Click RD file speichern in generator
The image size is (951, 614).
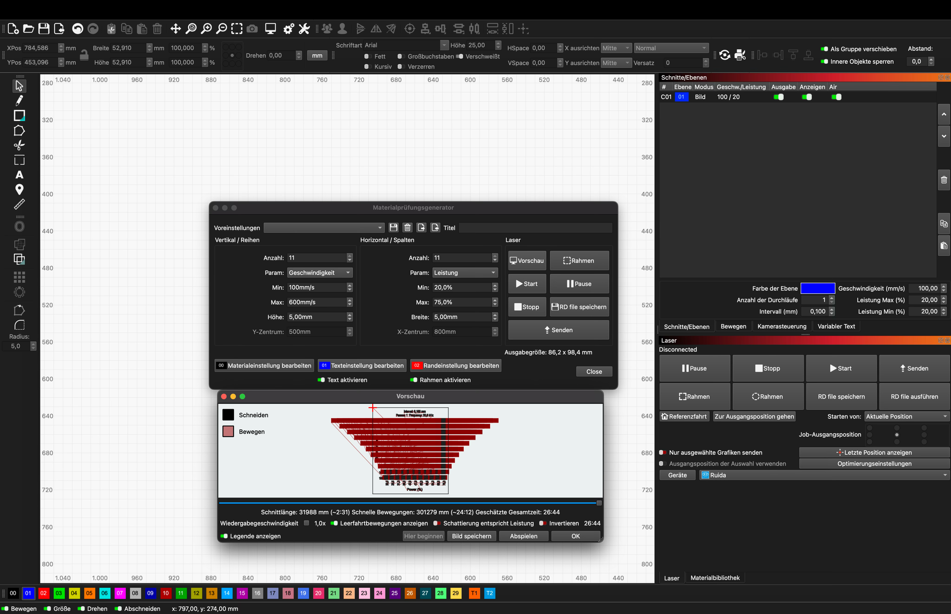[579, 307]
